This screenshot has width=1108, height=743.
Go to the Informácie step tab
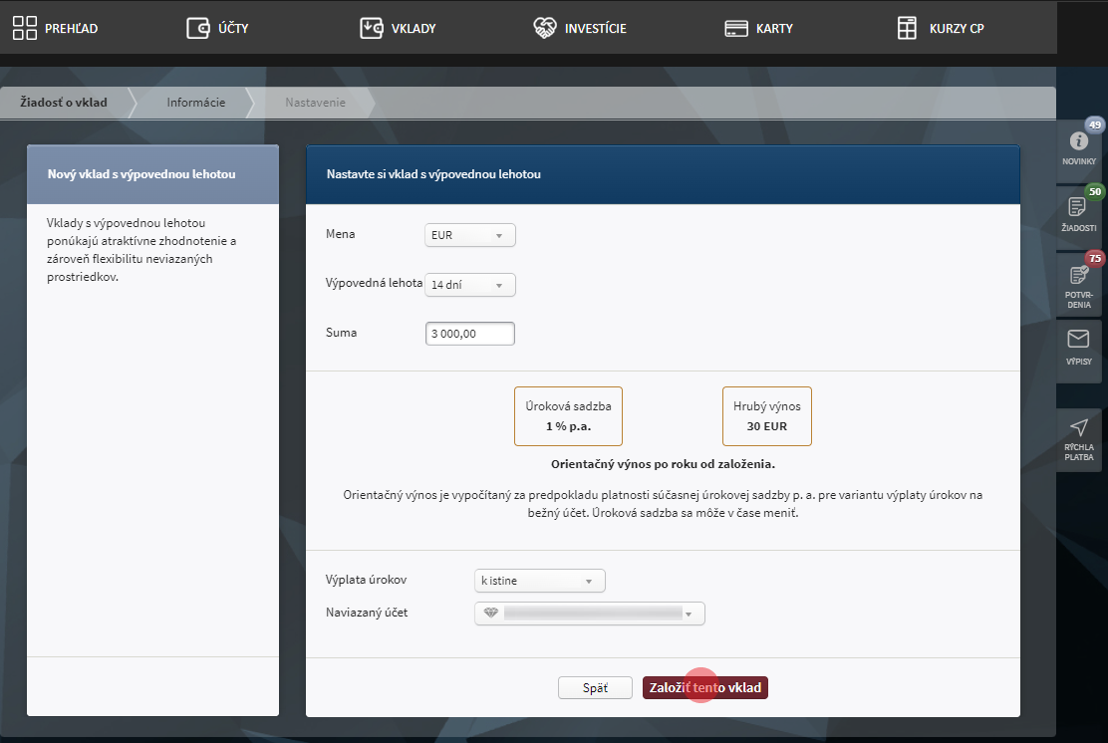click(x=195, y=103)
